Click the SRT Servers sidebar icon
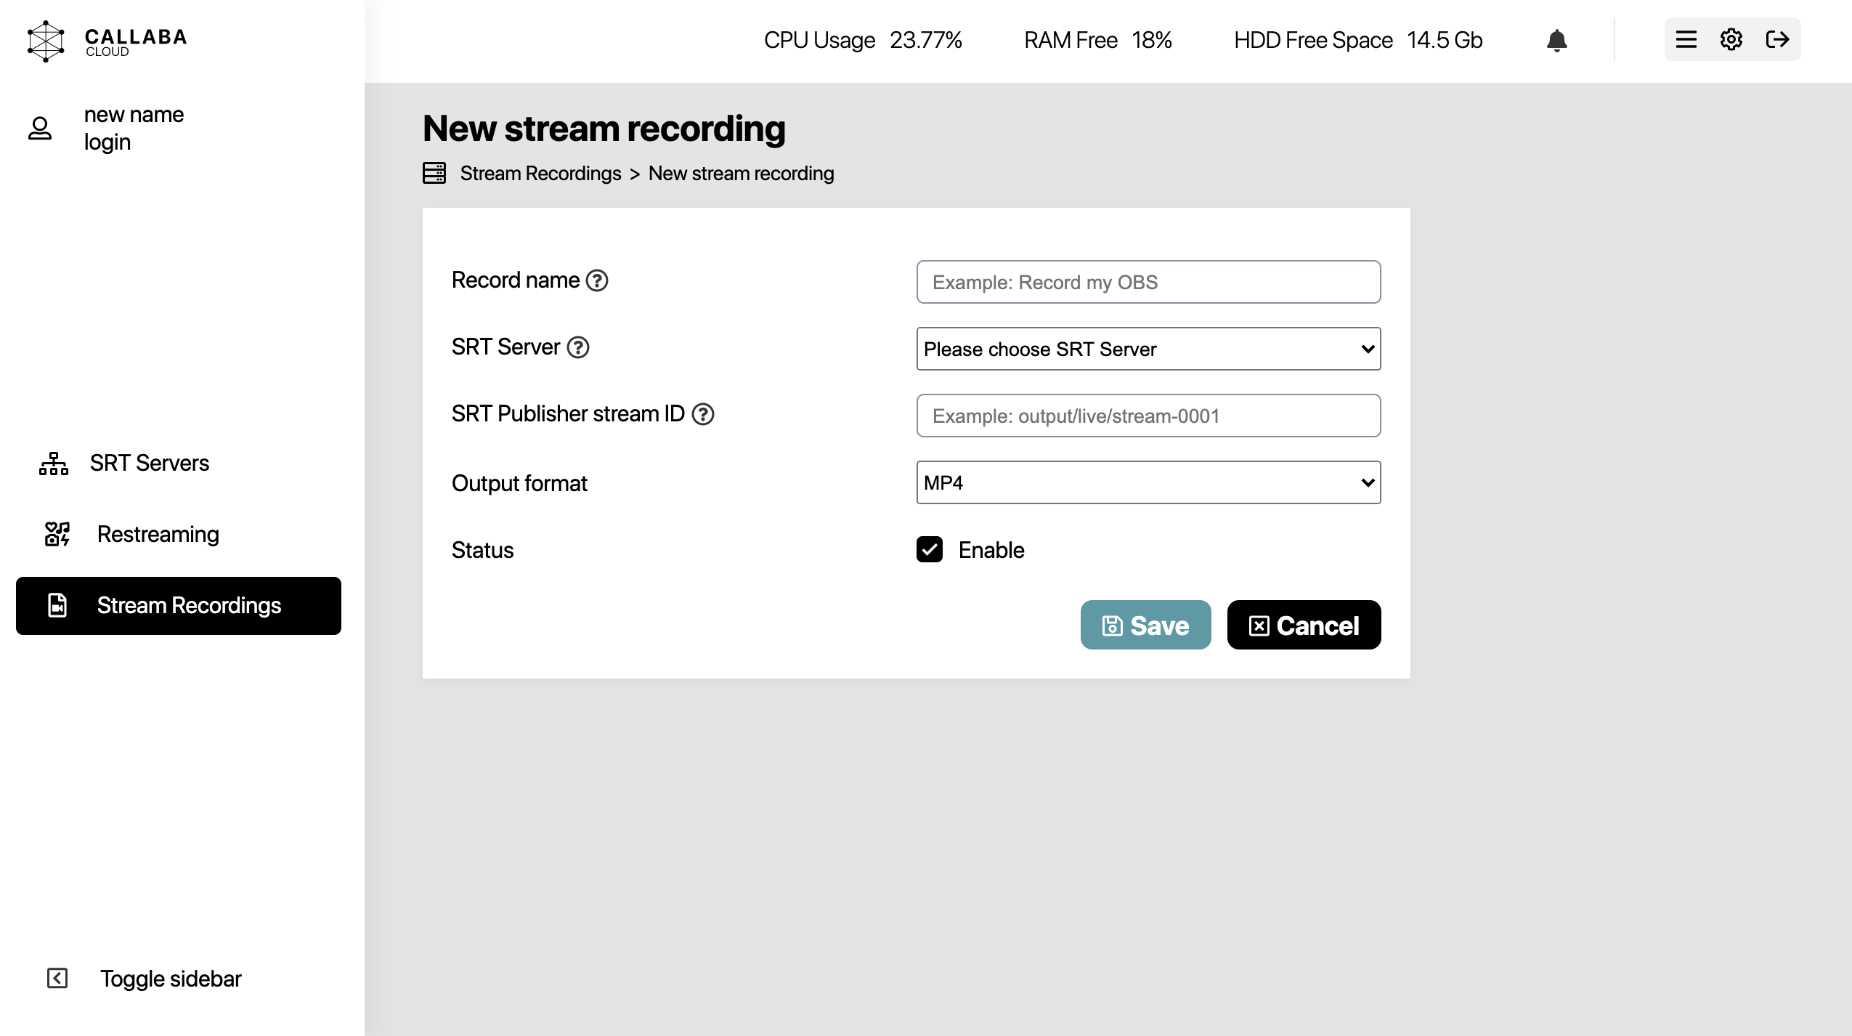1852x1036 pixels. point(54,463)
